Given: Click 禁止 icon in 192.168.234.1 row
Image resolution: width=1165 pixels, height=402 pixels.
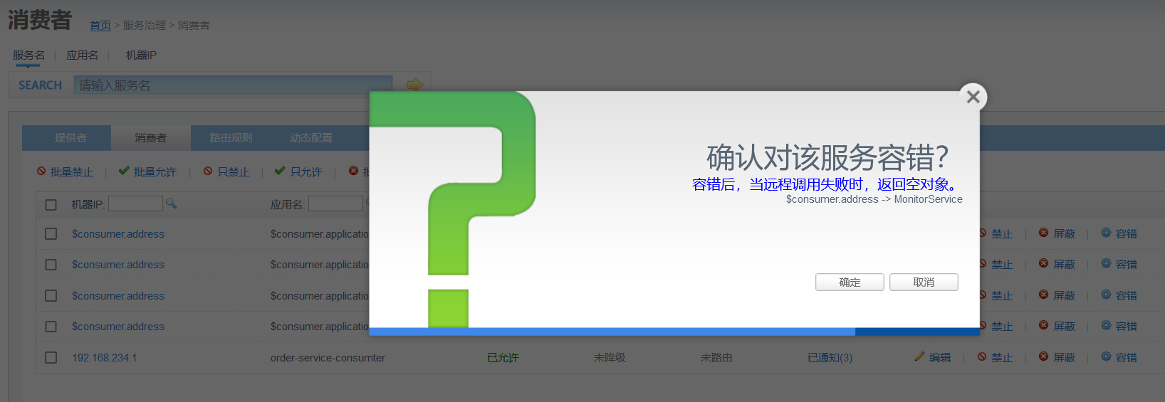Looking at the screenshot, I should point(982,356).
